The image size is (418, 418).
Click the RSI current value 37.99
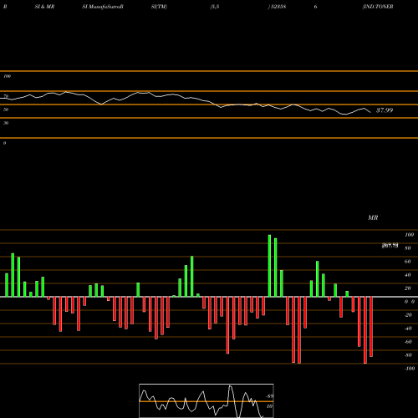385,110
